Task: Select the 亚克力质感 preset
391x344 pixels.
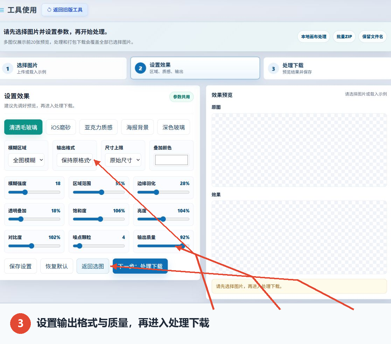Action: coord(98,127)
